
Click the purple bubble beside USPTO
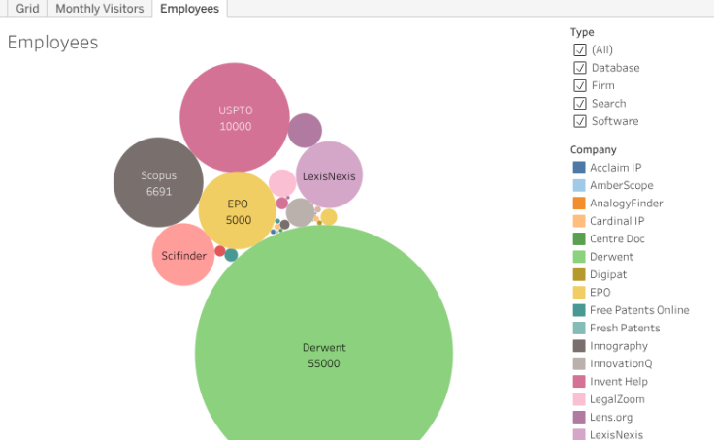coord(305,131)
